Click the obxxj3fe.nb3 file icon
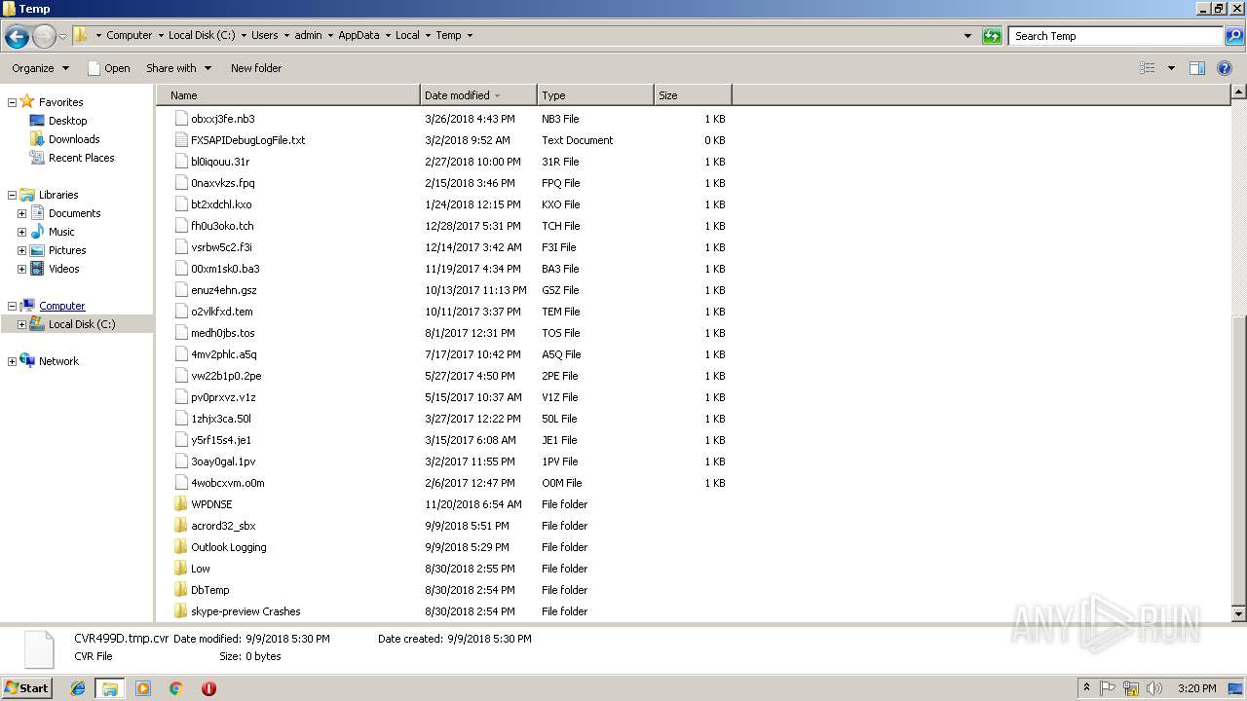This screenshot has width=1247, height=701. [x=180, y=119]
